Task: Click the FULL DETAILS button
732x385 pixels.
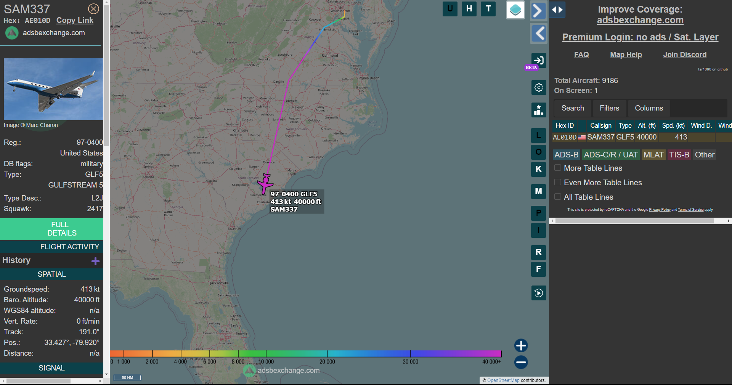Action: pos(52,229)
